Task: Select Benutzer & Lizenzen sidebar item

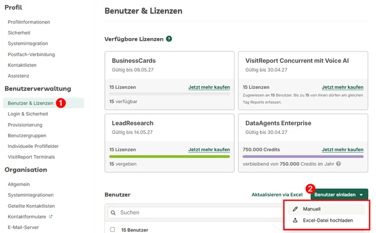Action: click(x=43, y=103)
